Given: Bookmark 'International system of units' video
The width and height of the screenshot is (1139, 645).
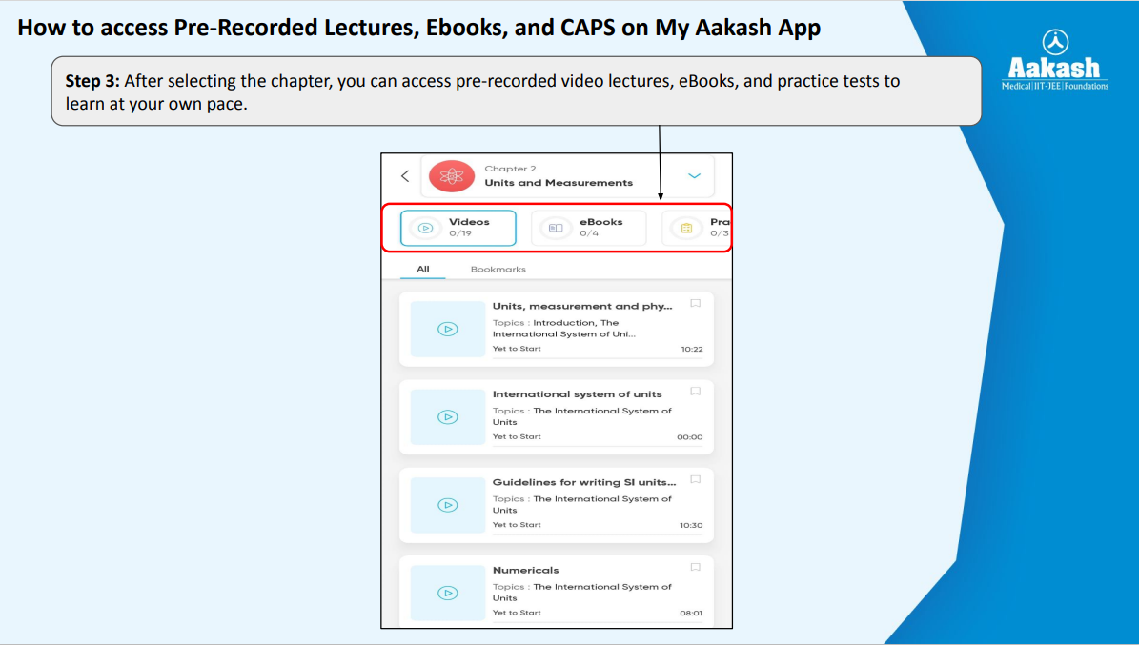Looking at the screenshot, I should [x=695, y=392].
